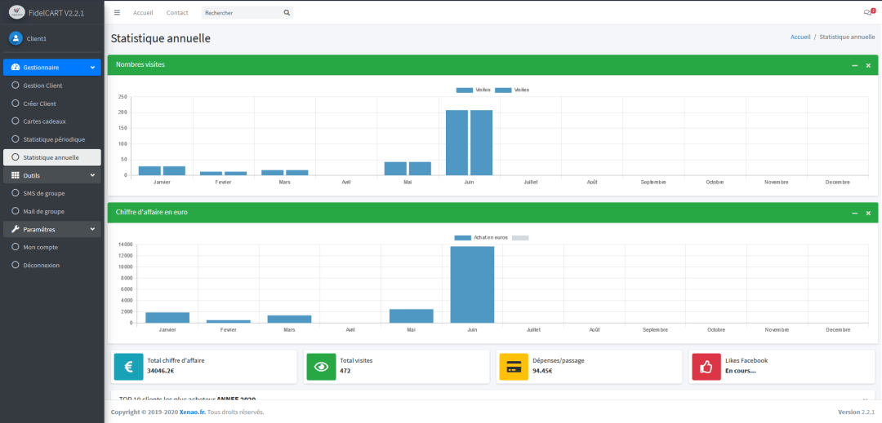The height and width of the screenshot is (423, 882).
Task: Select SMS de groupe menu item
Action: click(x=44, y=193)
